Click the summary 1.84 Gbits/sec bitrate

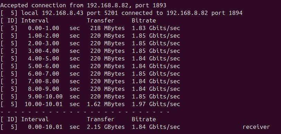click(x=156, y=127)
